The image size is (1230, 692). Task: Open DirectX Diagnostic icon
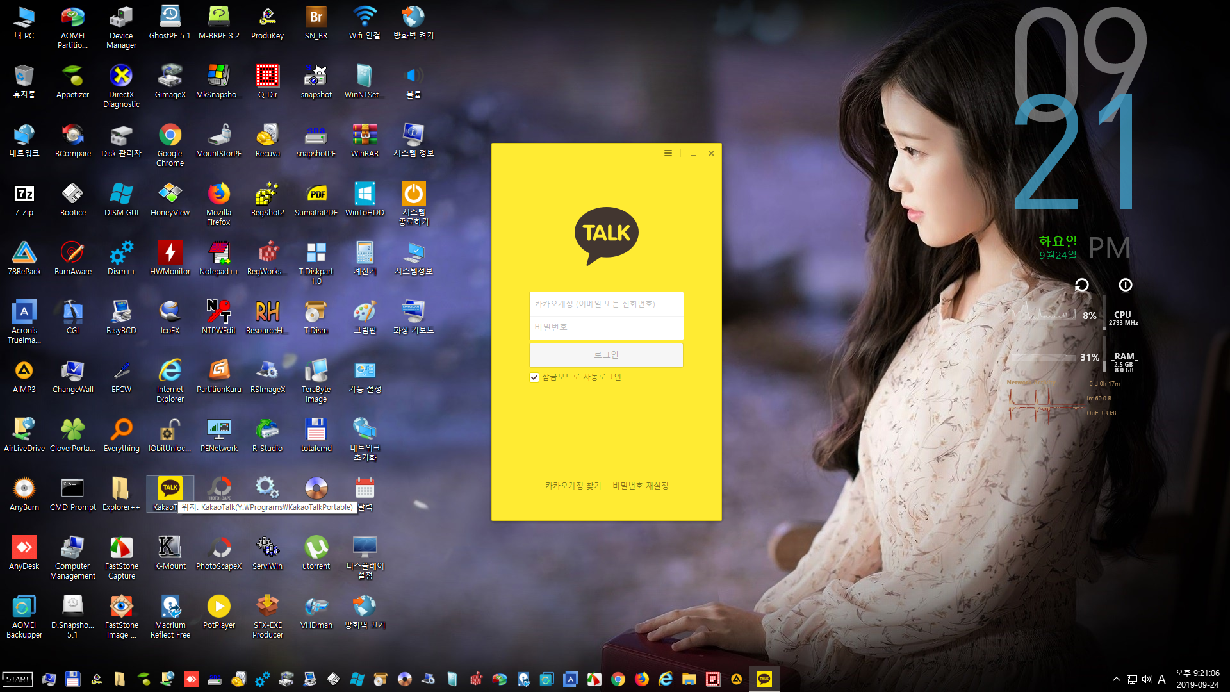point(121,86)
